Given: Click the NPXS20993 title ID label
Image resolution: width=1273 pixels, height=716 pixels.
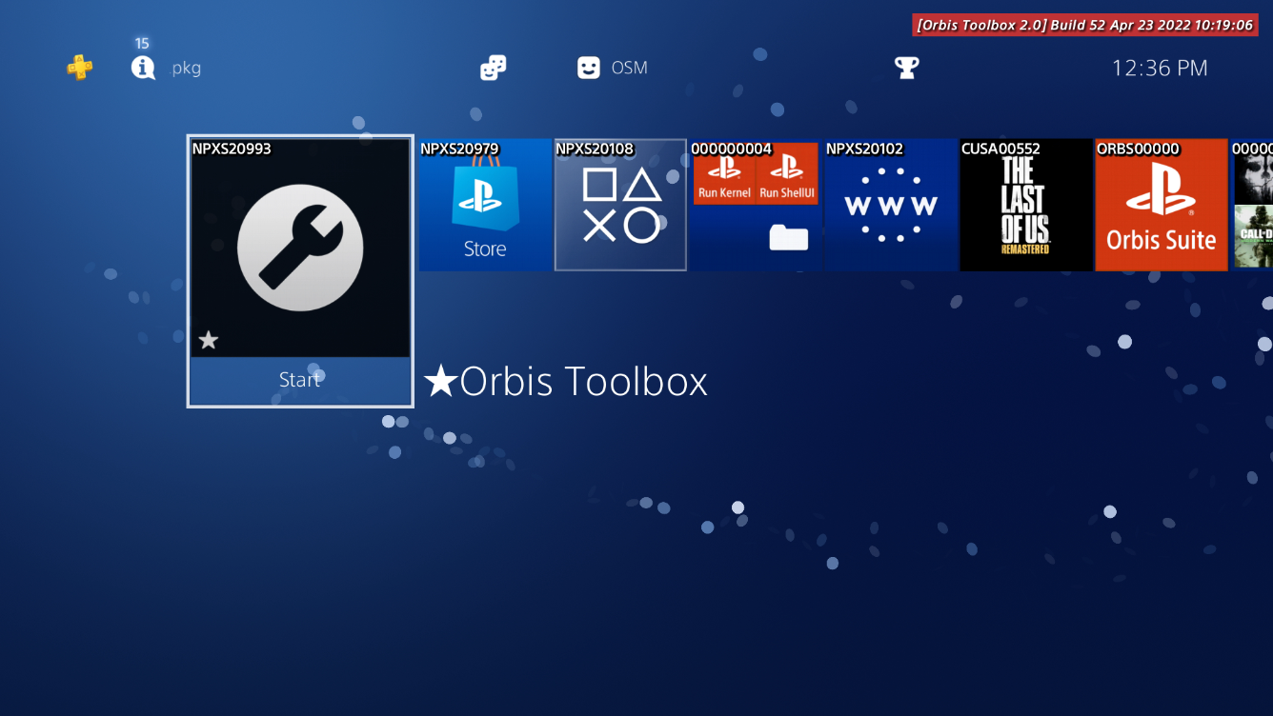Looking at the screenshot, I should click(232, 149).
